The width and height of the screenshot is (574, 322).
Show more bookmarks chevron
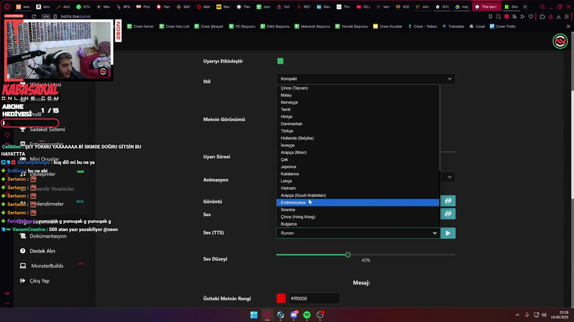(568, 26)
